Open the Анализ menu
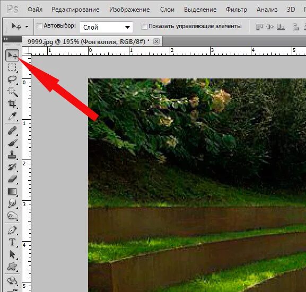306x292 pixels. tap(267, 10)
